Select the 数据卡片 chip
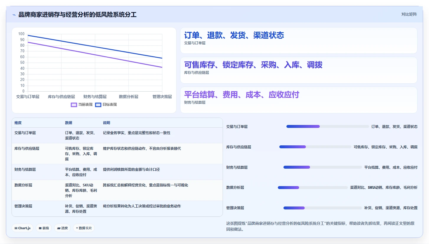The height and width of the screenshot is (244, 429). 84,228
